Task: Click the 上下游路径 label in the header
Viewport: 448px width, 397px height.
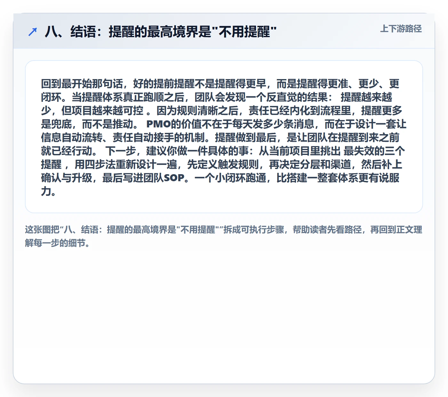Action: [x=401, y=29]
